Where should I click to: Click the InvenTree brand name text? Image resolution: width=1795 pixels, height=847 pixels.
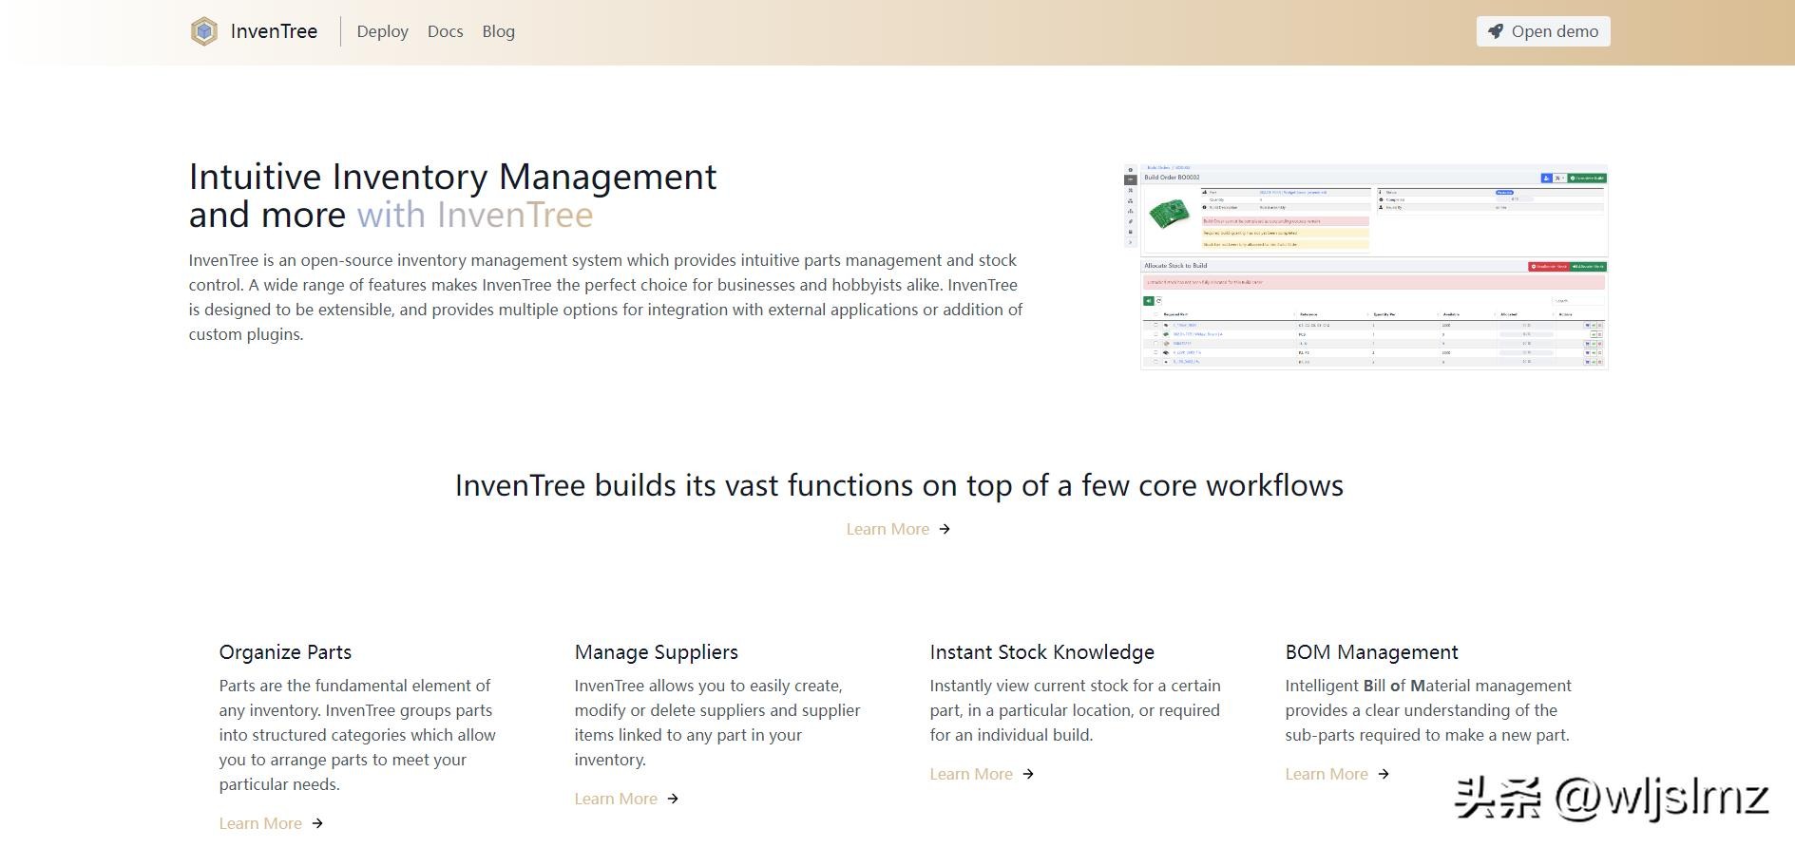click(x=274, y=31)
